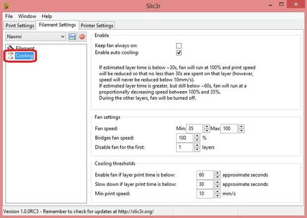Viewport: 307px width, 218px height.
Task: Close the Slic3r window
Action: [296, 4]
